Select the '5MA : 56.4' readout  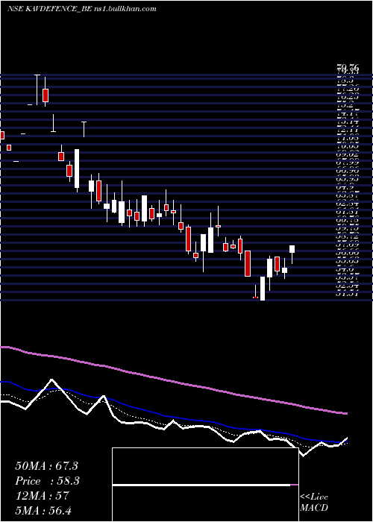tap(43, 510)
